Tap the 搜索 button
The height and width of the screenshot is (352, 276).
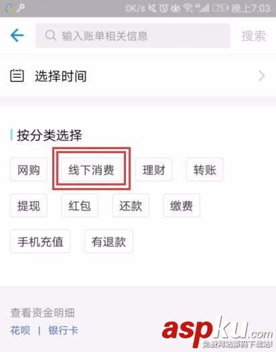click(x=254, y=36)
